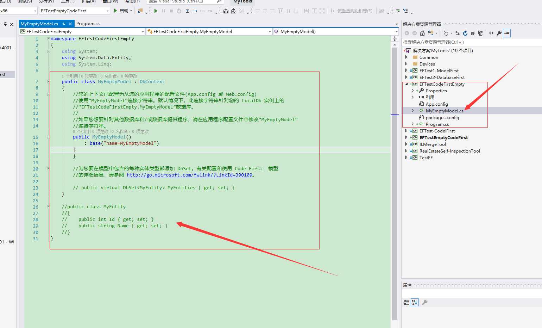
Task: Click the decrease indent toolbar icon
Action: coord(398,11)
